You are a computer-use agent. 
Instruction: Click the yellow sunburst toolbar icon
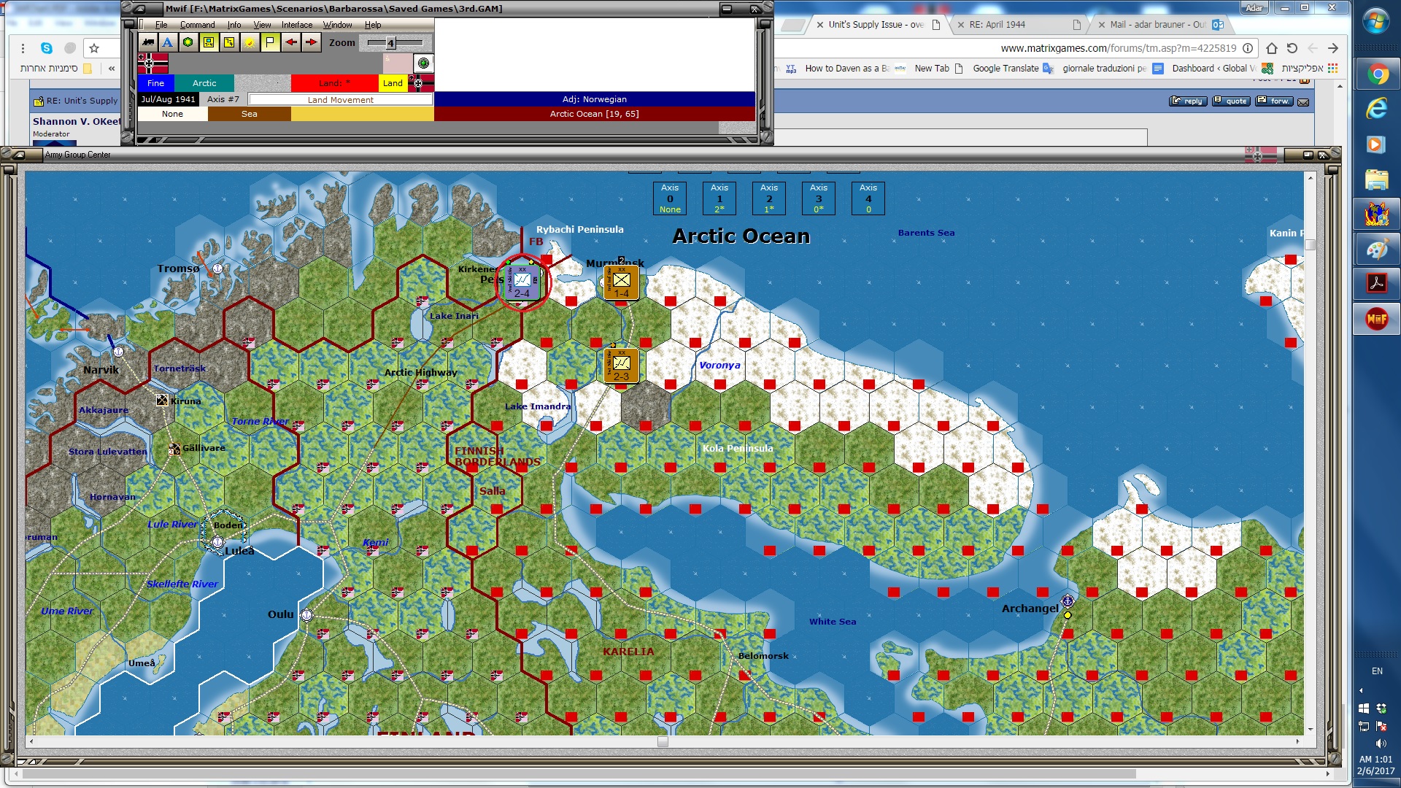[x=250, y=42]
